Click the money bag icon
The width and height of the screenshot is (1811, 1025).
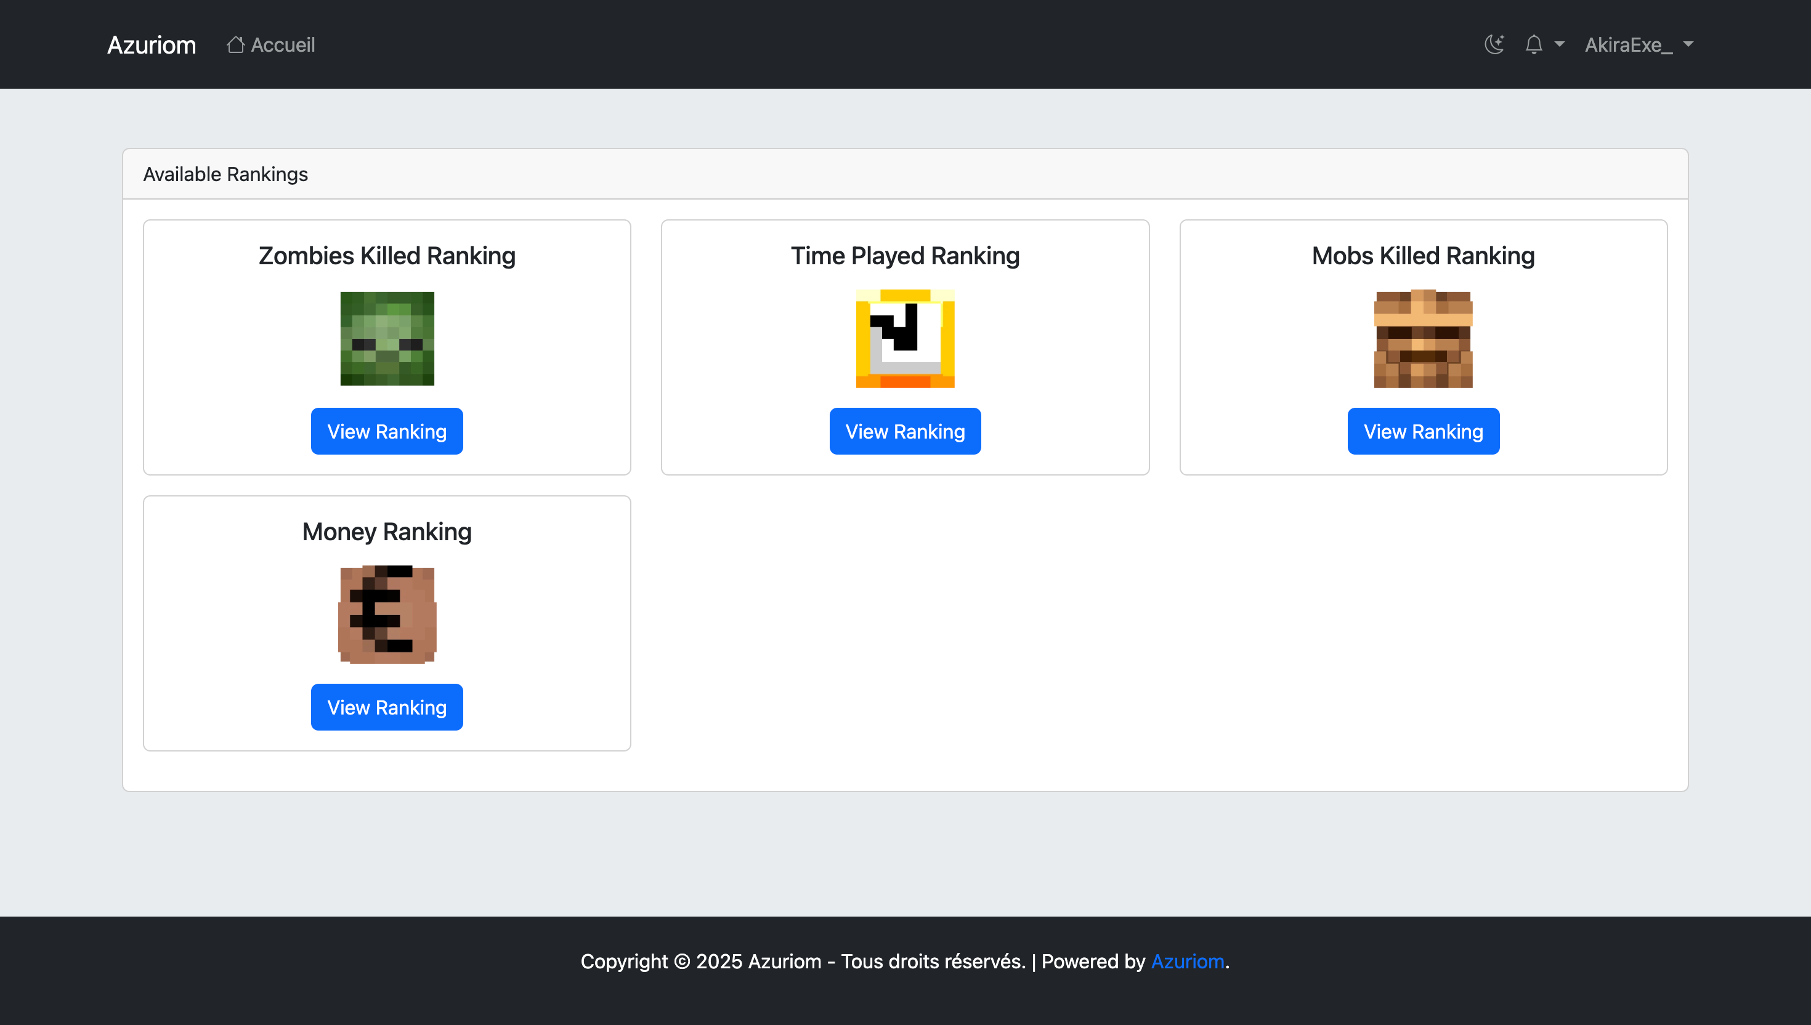click(387, 615)
